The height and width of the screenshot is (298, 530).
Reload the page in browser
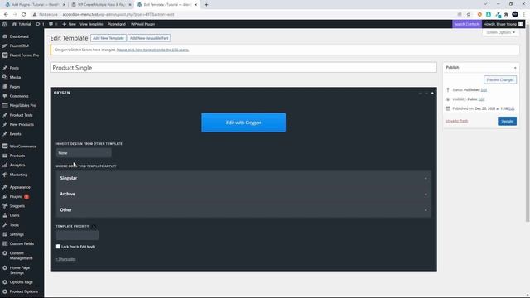[x=24, y=15]
